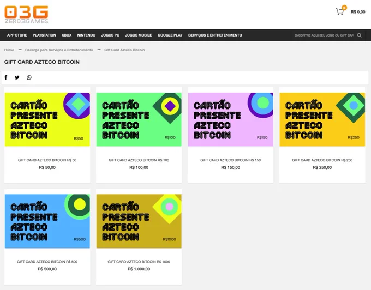
Task: Click the search magnifier icon
Action: (359, 35)
